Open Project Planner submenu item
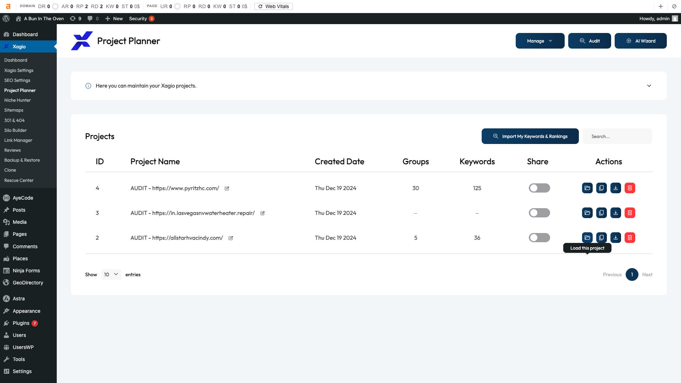 [x=20, y=90]
